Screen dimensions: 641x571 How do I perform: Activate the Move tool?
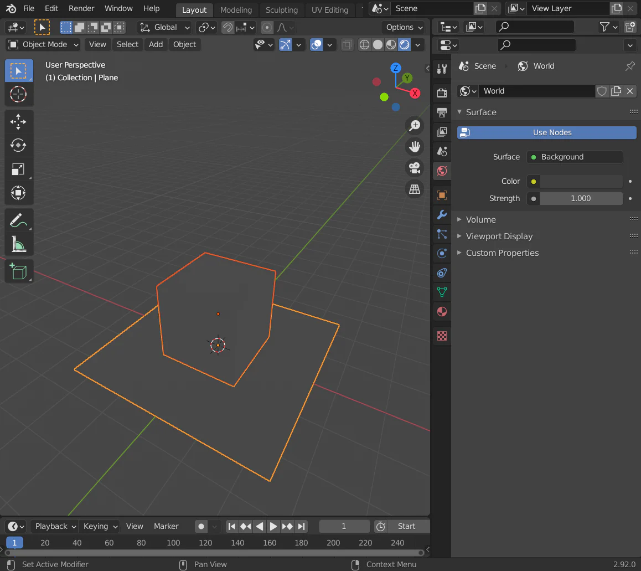18,122
